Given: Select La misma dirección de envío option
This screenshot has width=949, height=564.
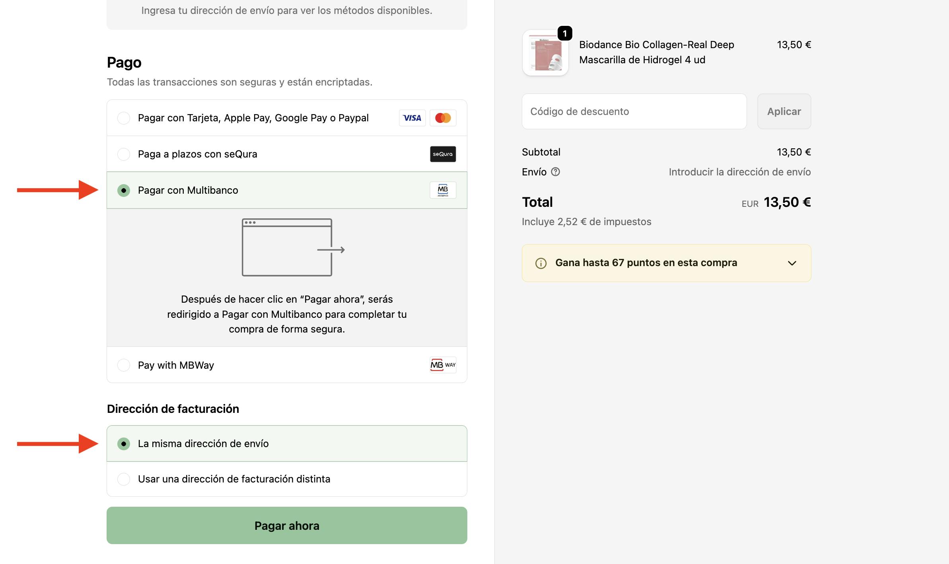Looking at the screenshot, I should [124, 443].
